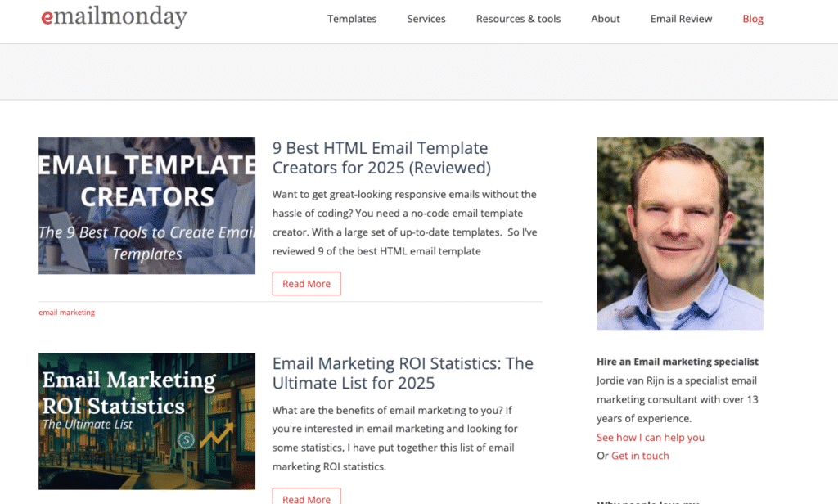Click Read More under the template creators article
Screen dimensions: 838x504
coord(306,283)
